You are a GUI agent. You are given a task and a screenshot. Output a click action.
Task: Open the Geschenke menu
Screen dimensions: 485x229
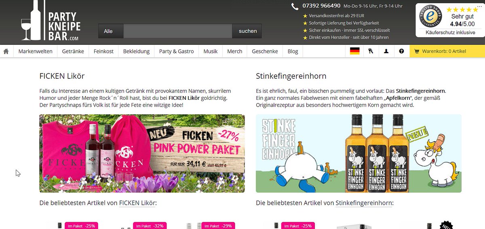click(x=265, y=51)
